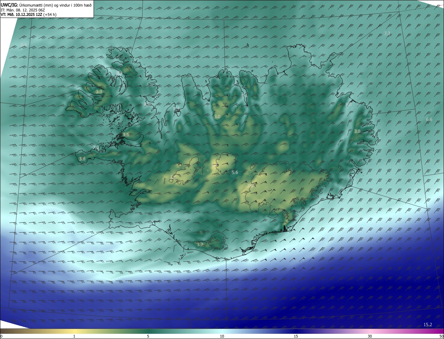Click the dark navy colorbar segment at 15 mm

[296, 331]
